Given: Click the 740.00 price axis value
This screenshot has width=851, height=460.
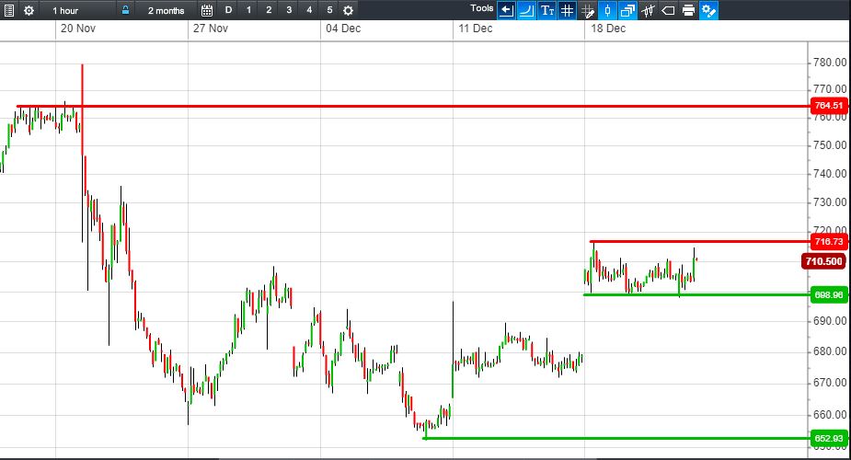Looking at the screenshot, I should 830,174.
